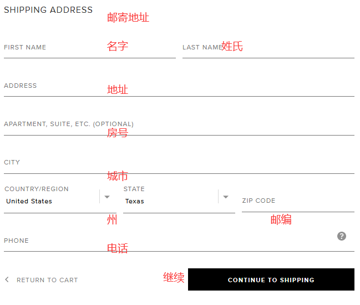Screen dimensions: 360x305
Task: Click the red 邮寄地址 annotation text
Action: point(128,17)
